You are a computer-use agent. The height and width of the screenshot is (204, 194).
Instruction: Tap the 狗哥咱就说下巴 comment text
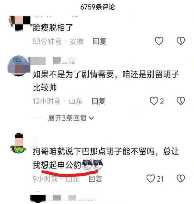coord(106,158)
